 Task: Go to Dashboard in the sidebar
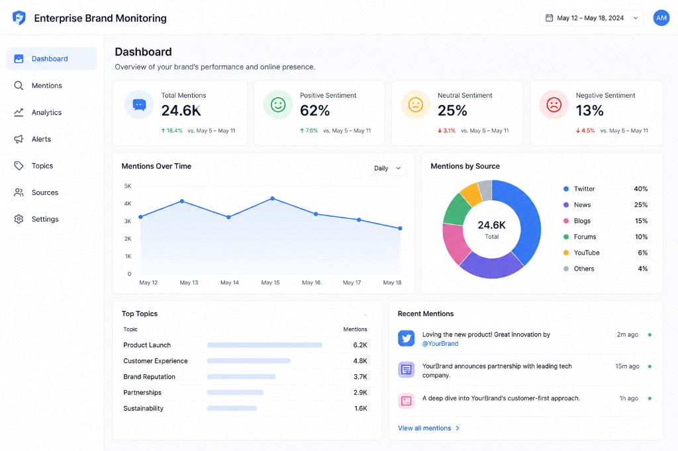(x=52, y=59)
